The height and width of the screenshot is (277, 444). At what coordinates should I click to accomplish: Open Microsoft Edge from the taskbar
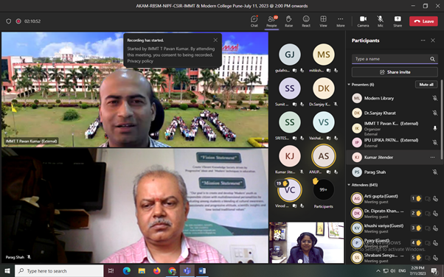127,271
